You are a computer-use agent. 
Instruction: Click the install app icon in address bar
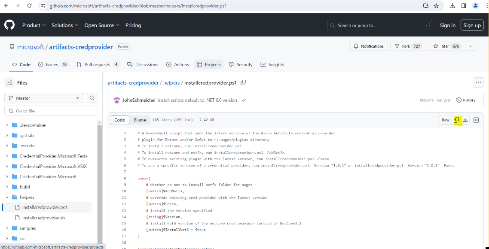click(426, 6)
